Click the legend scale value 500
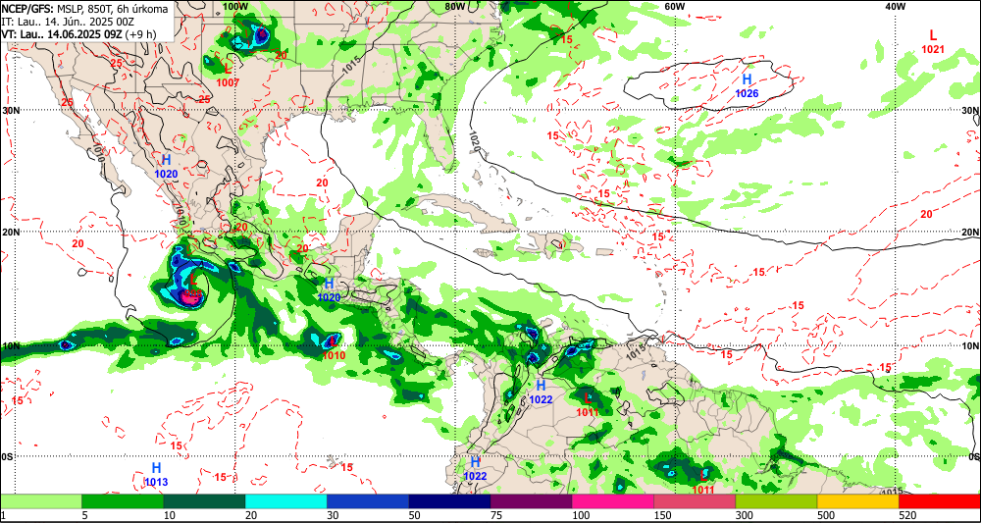The width and height of the screenshot is (981, 523). 825,515
